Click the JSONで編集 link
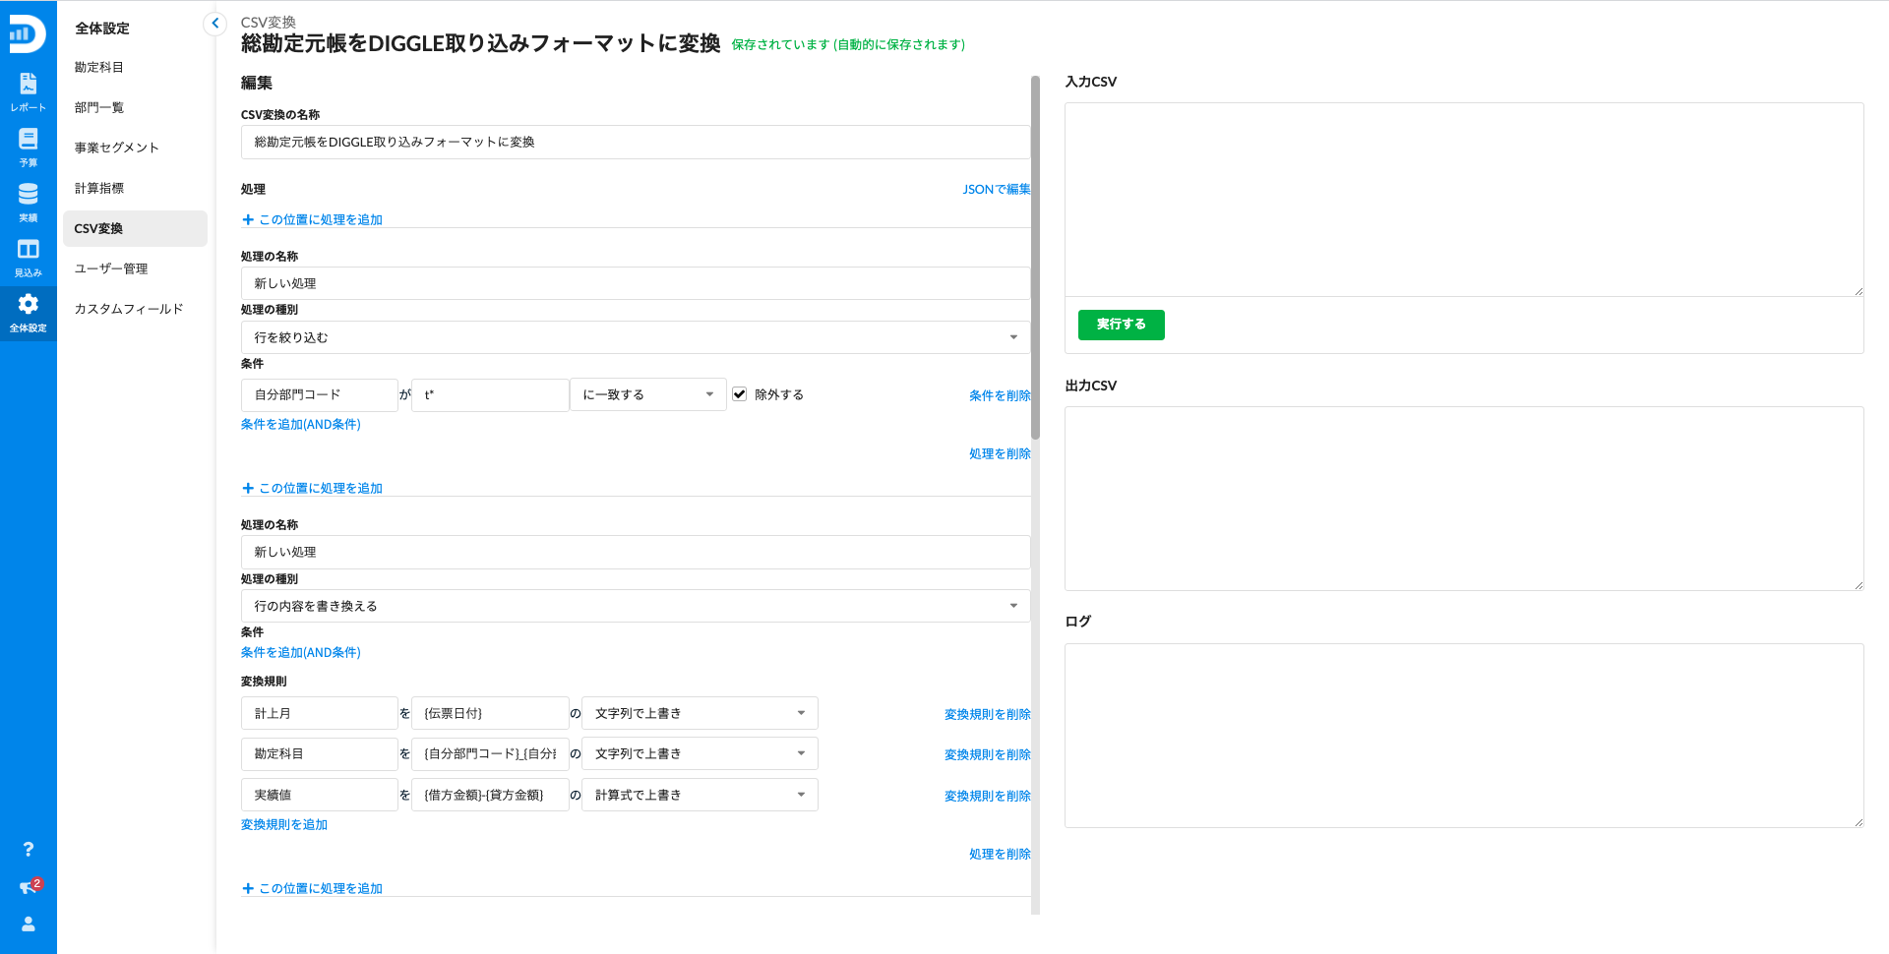The width and height of the screenshot is (1889, 954). [x=996, y=189]
